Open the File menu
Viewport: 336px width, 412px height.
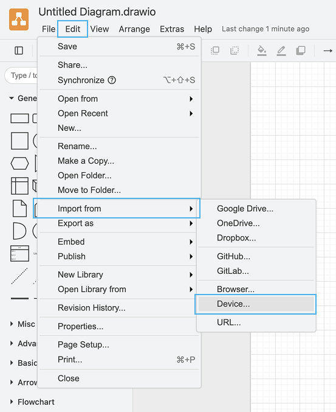[x=49, y=29]
